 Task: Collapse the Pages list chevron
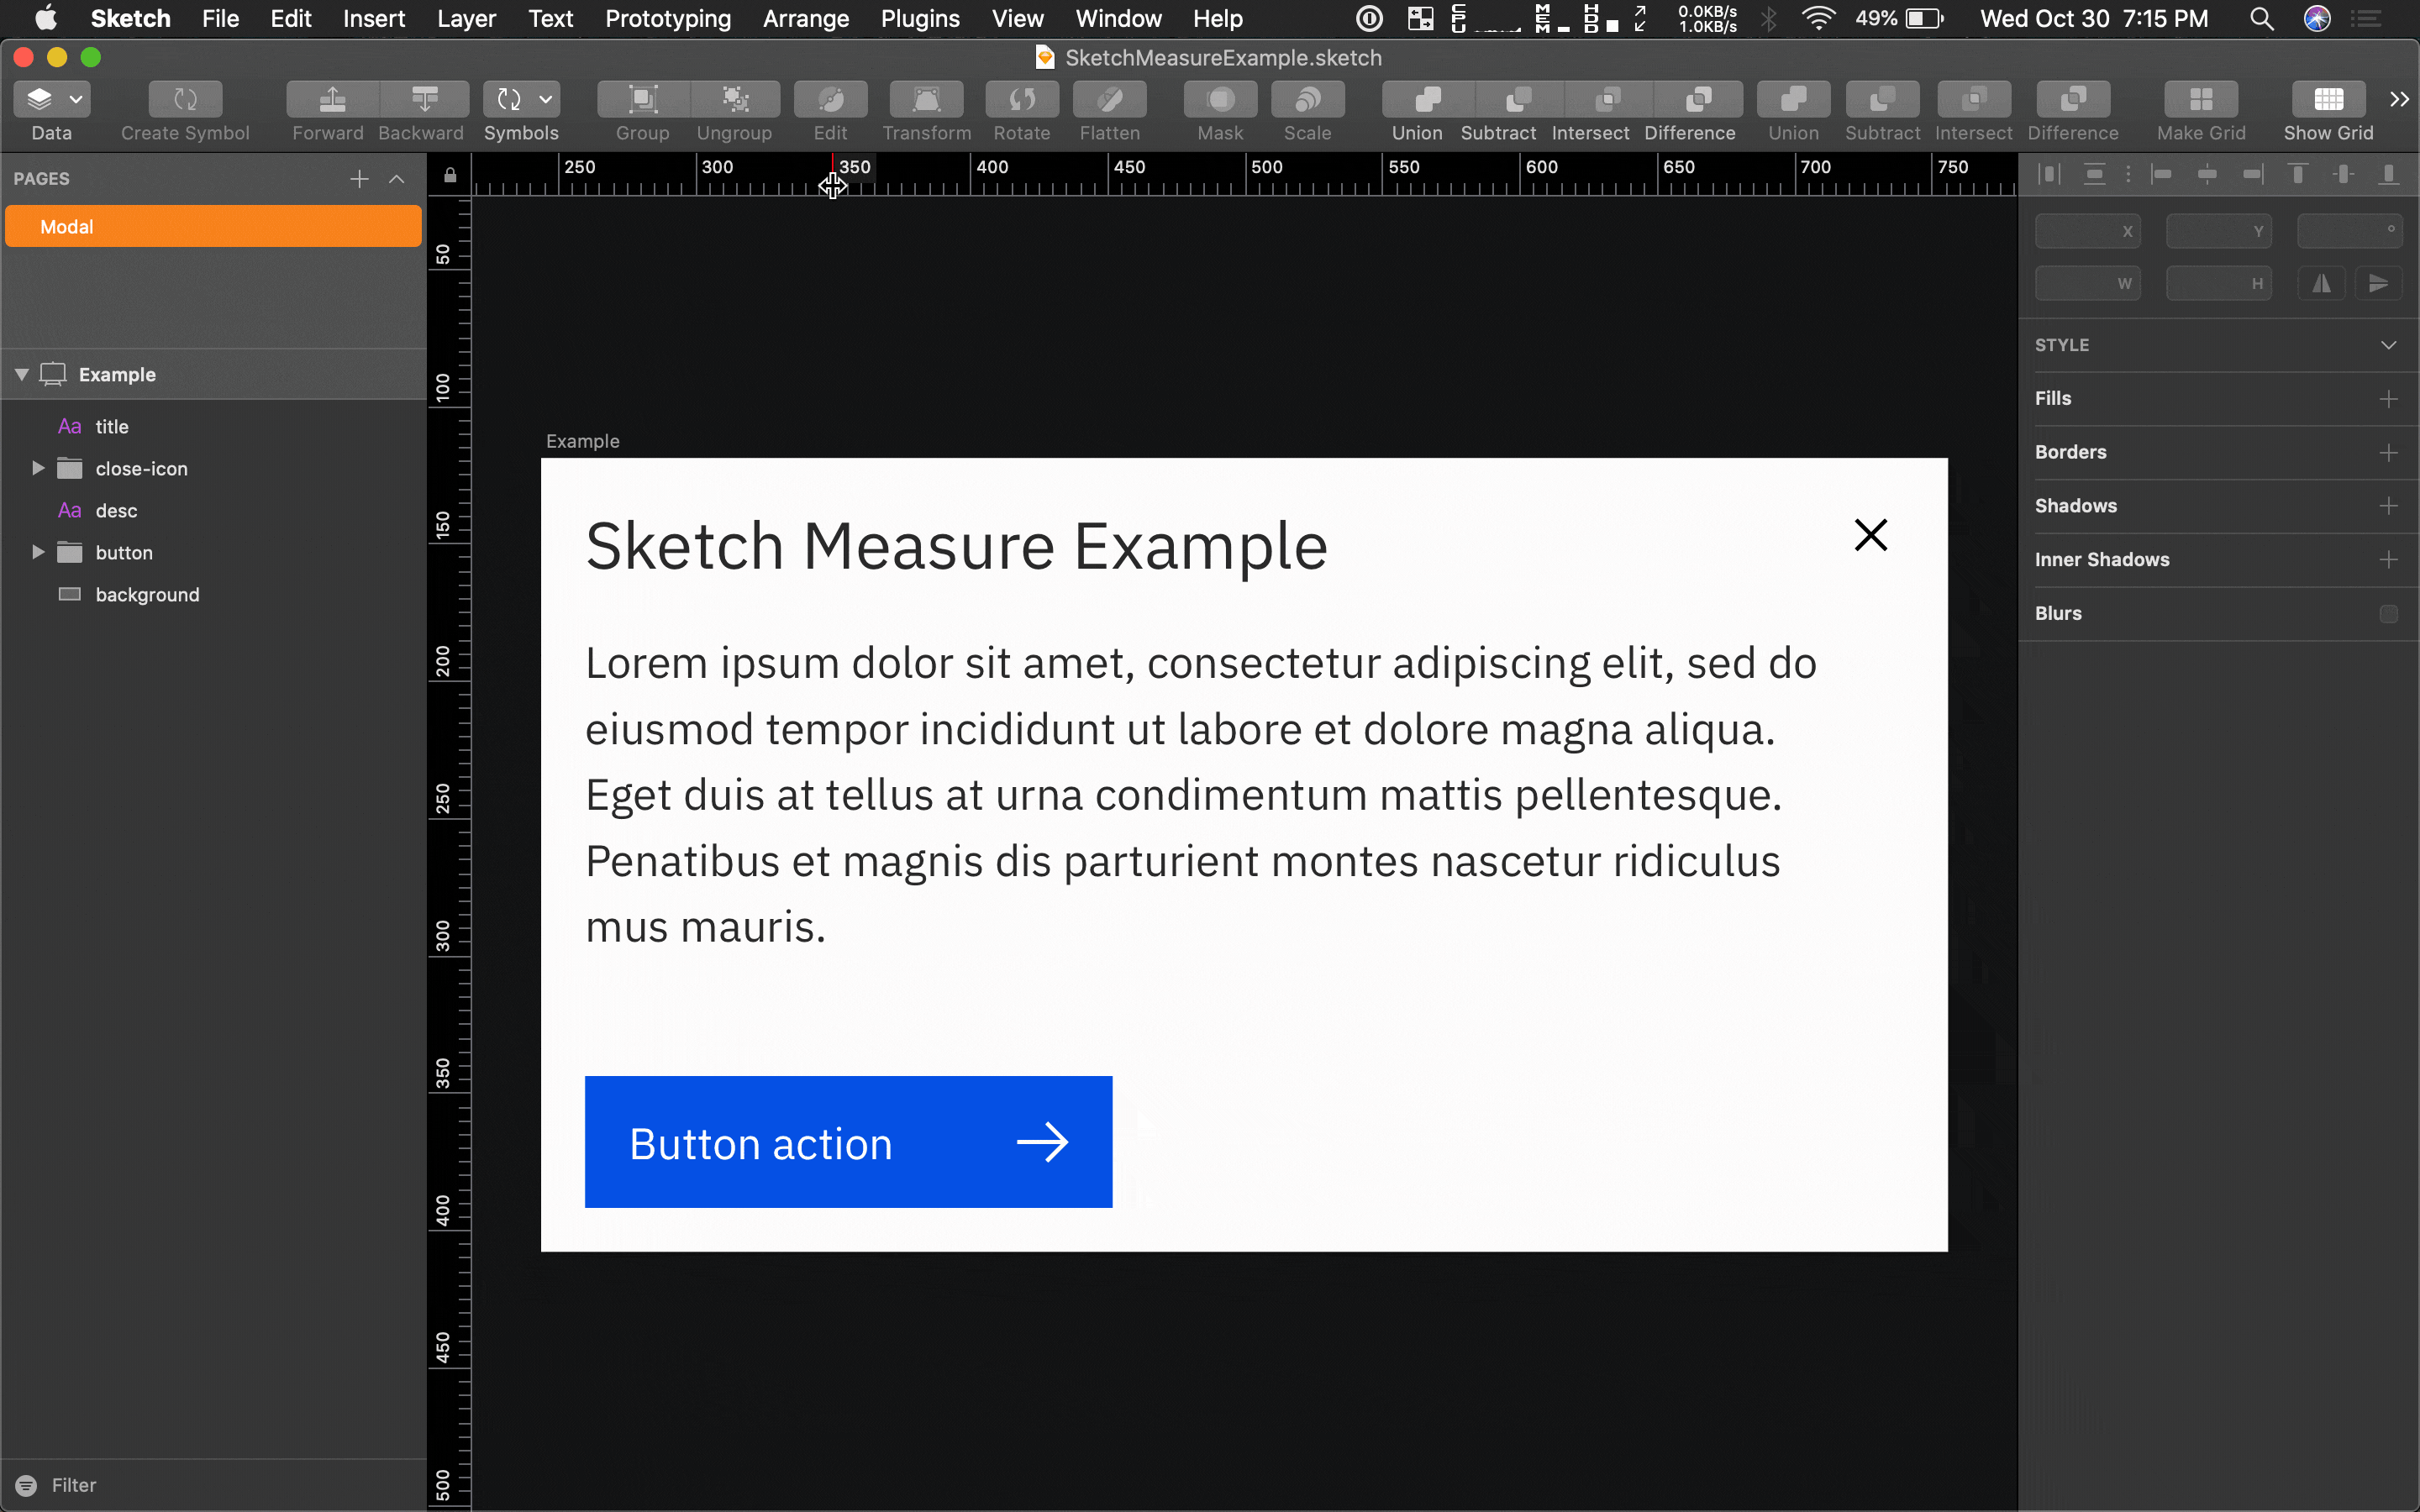coord(397,179)
